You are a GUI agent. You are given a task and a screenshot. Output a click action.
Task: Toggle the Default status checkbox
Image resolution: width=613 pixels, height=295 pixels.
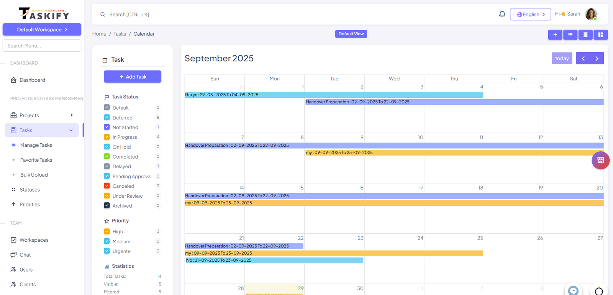(107, 108)
